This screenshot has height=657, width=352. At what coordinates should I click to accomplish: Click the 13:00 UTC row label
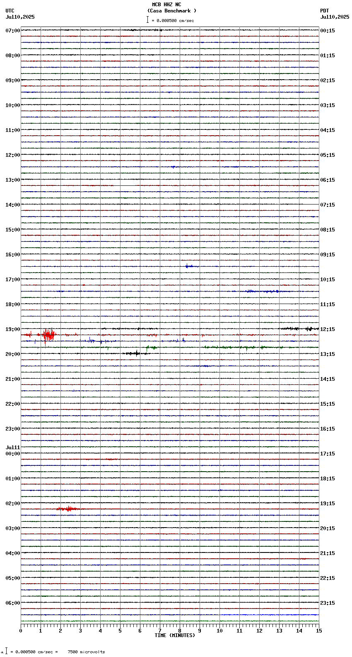(x=13, y=180)
